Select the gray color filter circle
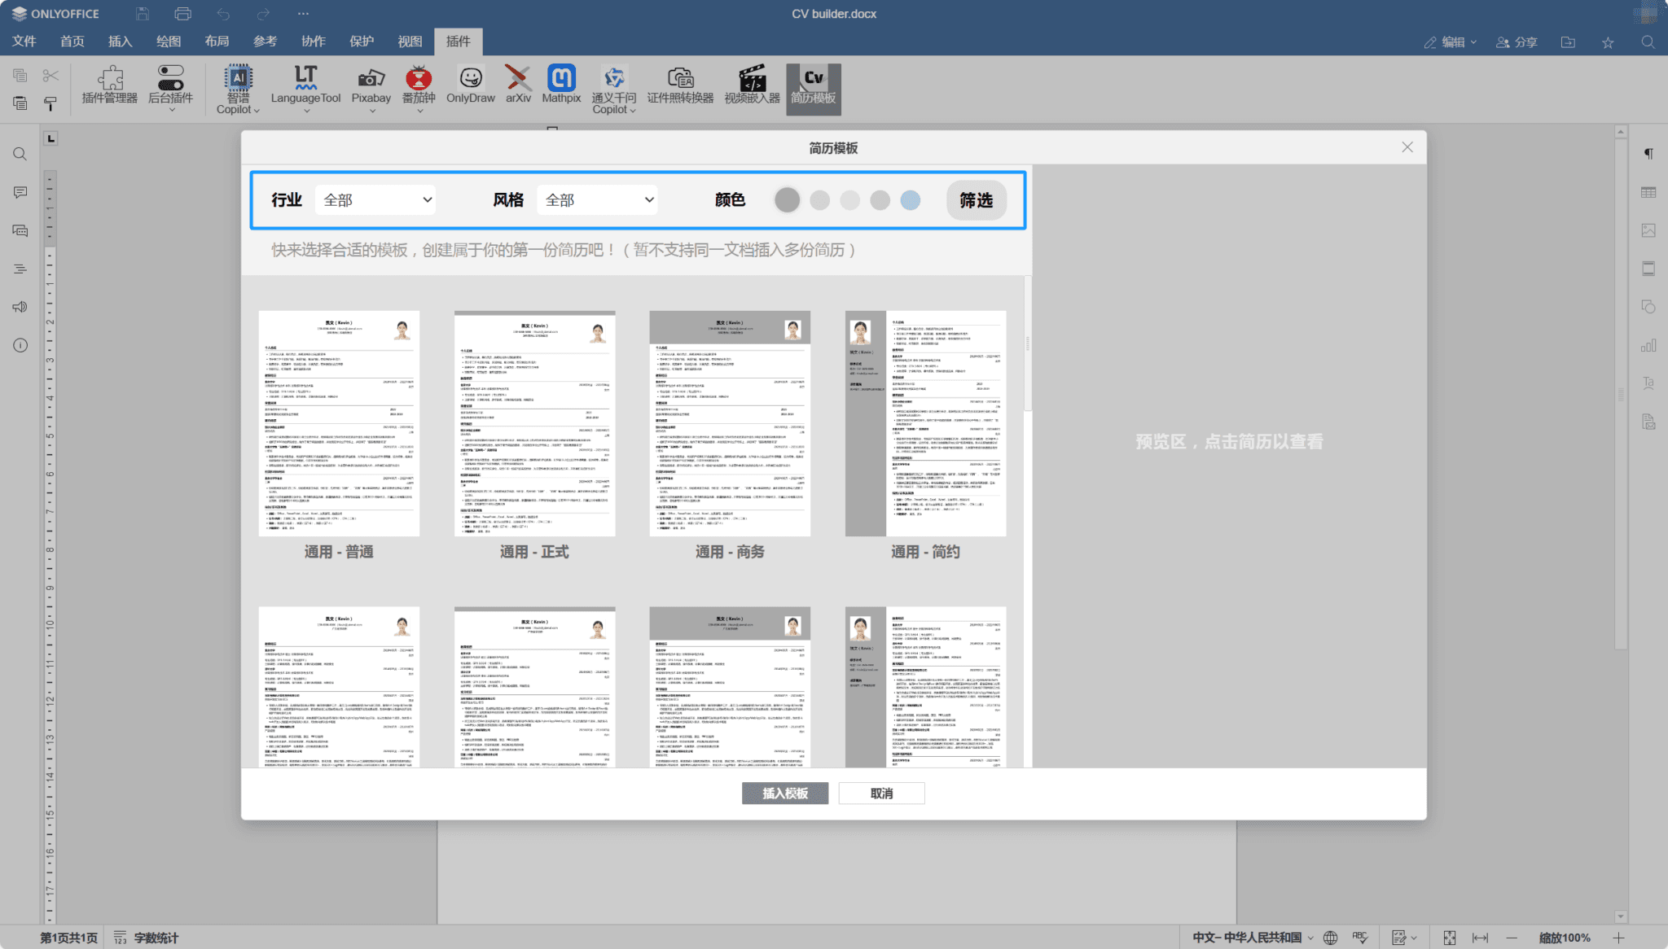The image size is (1668, 949). point(787,199)
